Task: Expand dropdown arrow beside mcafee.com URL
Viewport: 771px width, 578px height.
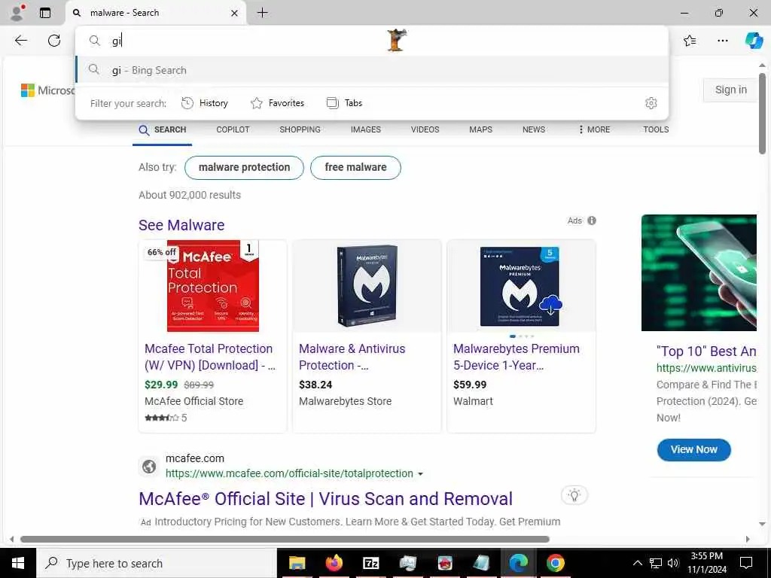Action: tap(420, 474)
